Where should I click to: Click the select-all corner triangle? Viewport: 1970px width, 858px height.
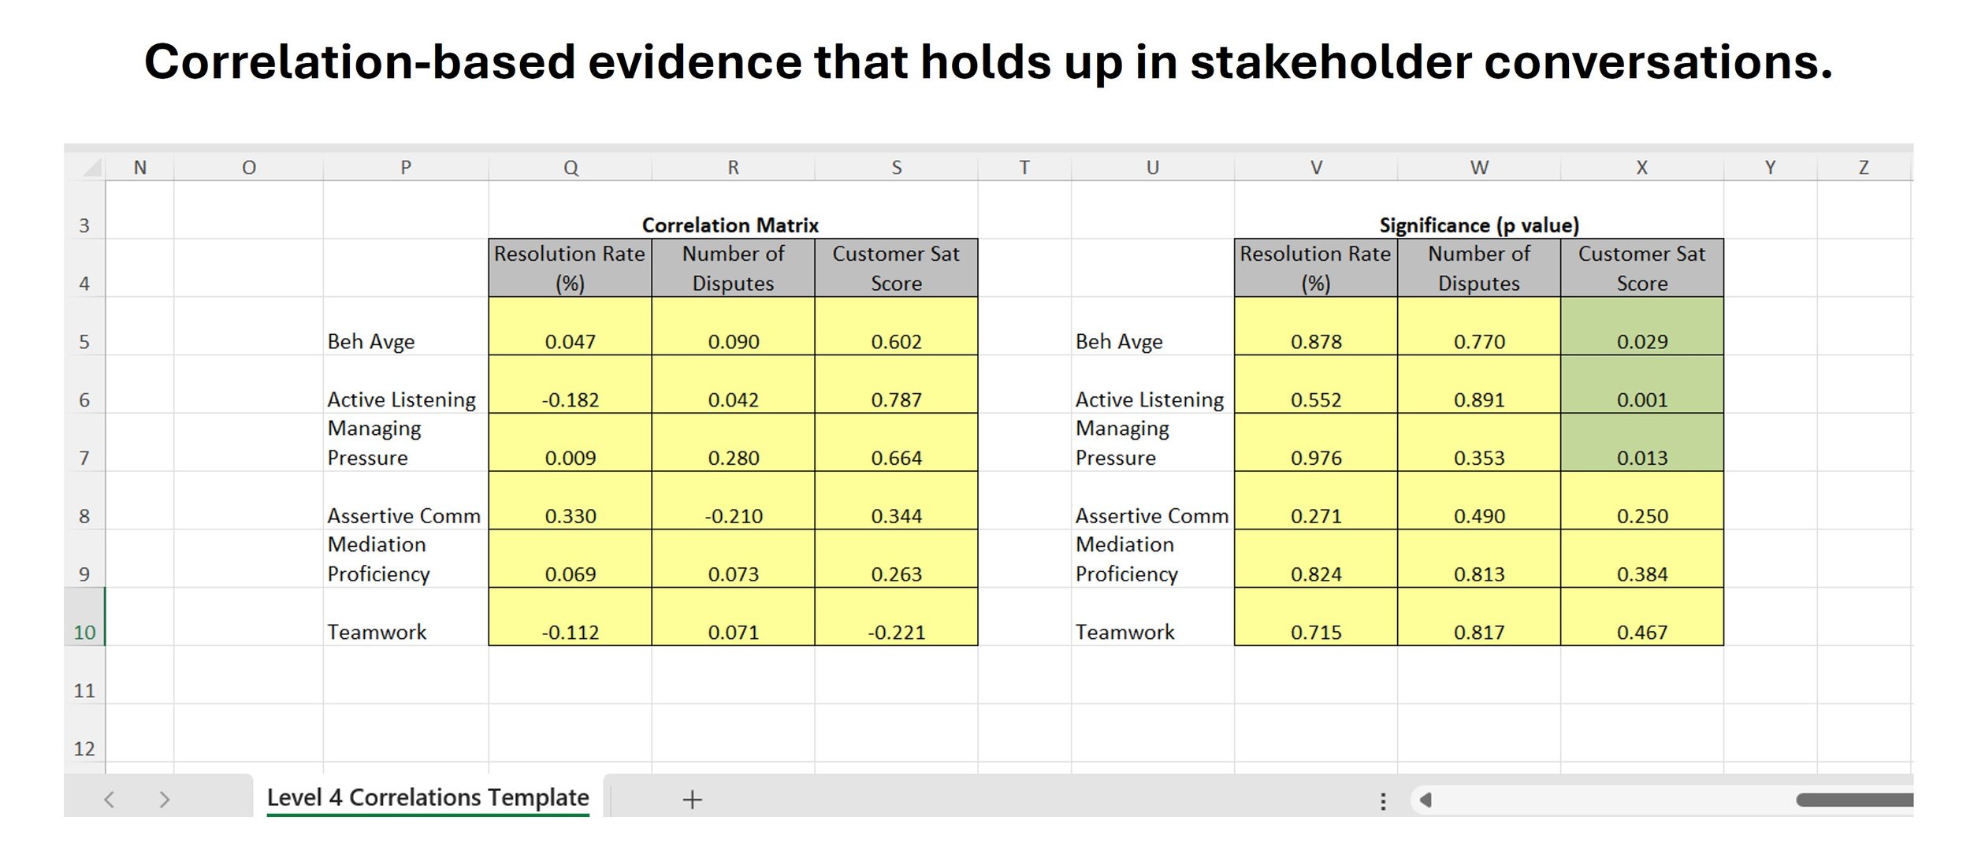[92, 167]
